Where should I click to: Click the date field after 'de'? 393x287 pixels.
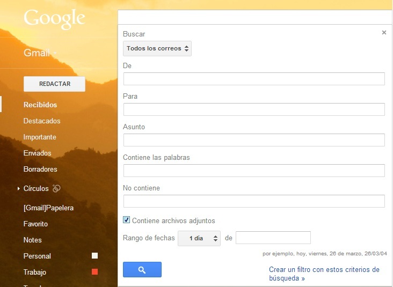273,238
